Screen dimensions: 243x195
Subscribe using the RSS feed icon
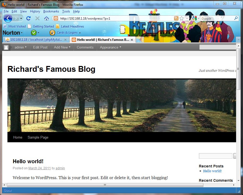click(x=176, y=18)
